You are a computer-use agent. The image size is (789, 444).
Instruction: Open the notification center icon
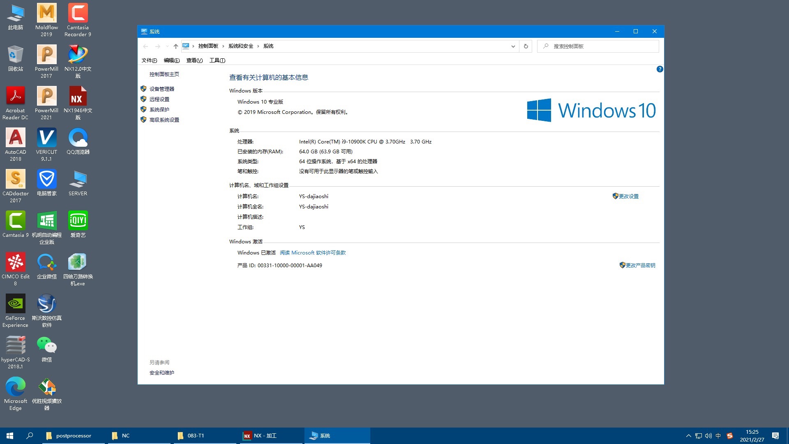[x=775, y=436]
